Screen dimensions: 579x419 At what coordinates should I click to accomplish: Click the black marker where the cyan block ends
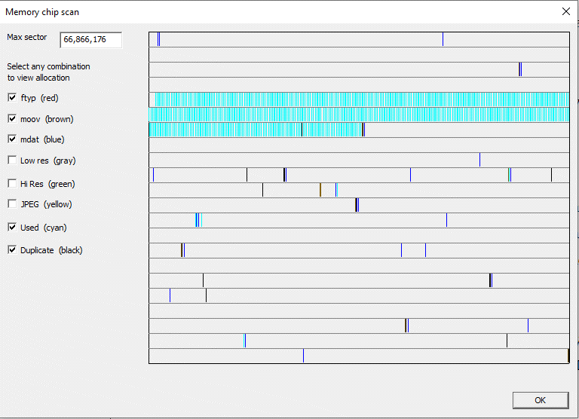[363, 130]
